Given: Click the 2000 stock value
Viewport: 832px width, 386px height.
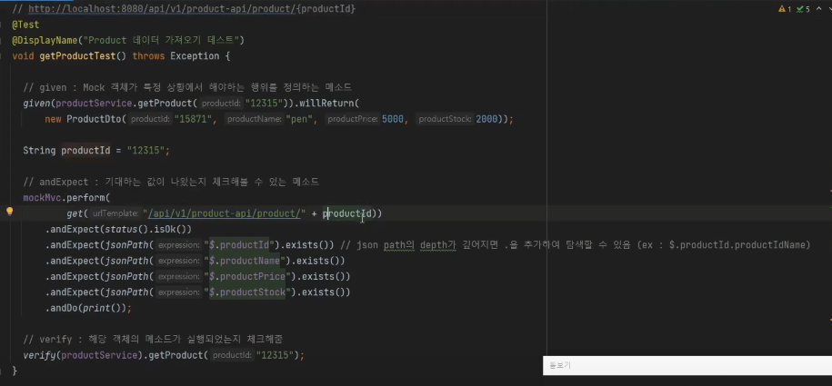Looking at the screenshot, I should [x=486, y=119].
